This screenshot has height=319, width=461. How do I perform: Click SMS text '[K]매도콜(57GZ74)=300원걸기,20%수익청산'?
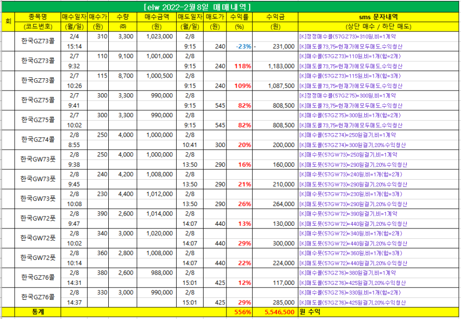click(353, 145)
